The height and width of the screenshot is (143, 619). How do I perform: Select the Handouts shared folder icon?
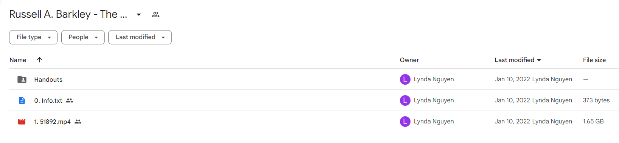[x=22, y=79]
